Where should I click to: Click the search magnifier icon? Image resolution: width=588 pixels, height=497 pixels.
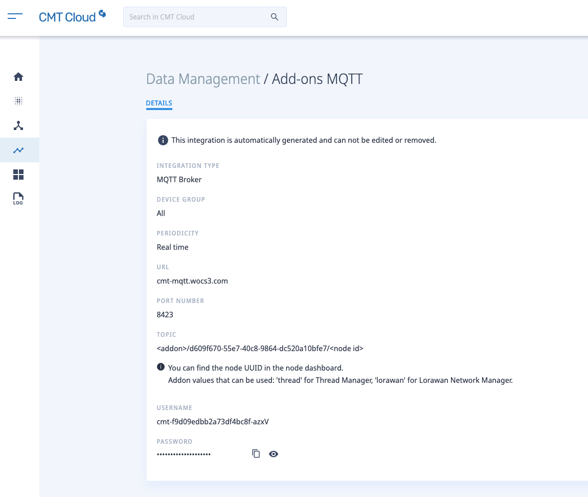pyautogui.click(x=275, y=16)
